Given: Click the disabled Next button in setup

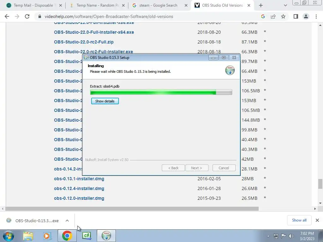Looking at the screenshot, I should 197,168.
